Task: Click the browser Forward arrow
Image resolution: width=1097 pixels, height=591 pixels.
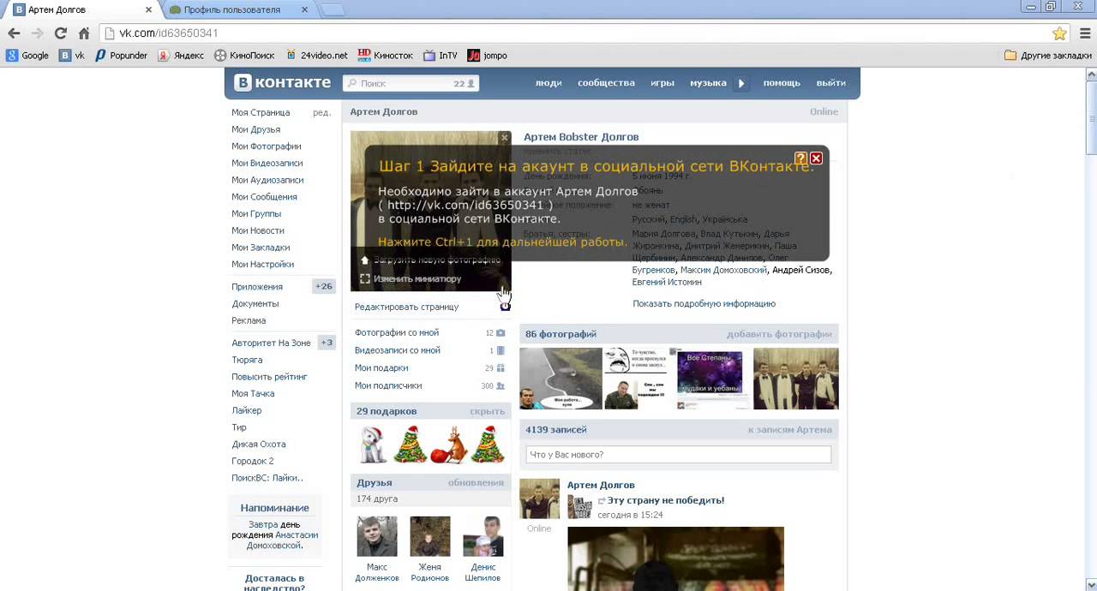Action: [37, 33]
